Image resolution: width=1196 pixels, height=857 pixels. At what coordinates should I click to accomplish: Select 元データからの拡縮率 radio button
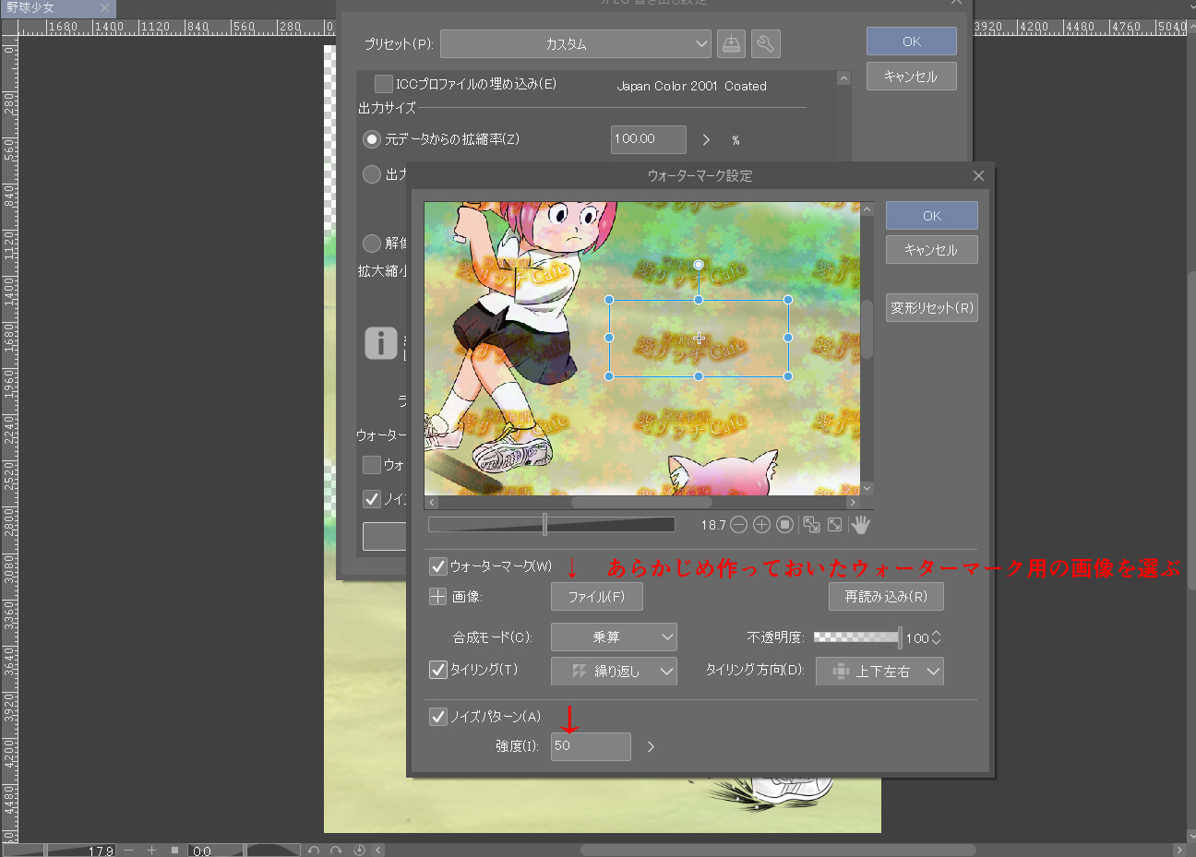click(x=372, y=139)
